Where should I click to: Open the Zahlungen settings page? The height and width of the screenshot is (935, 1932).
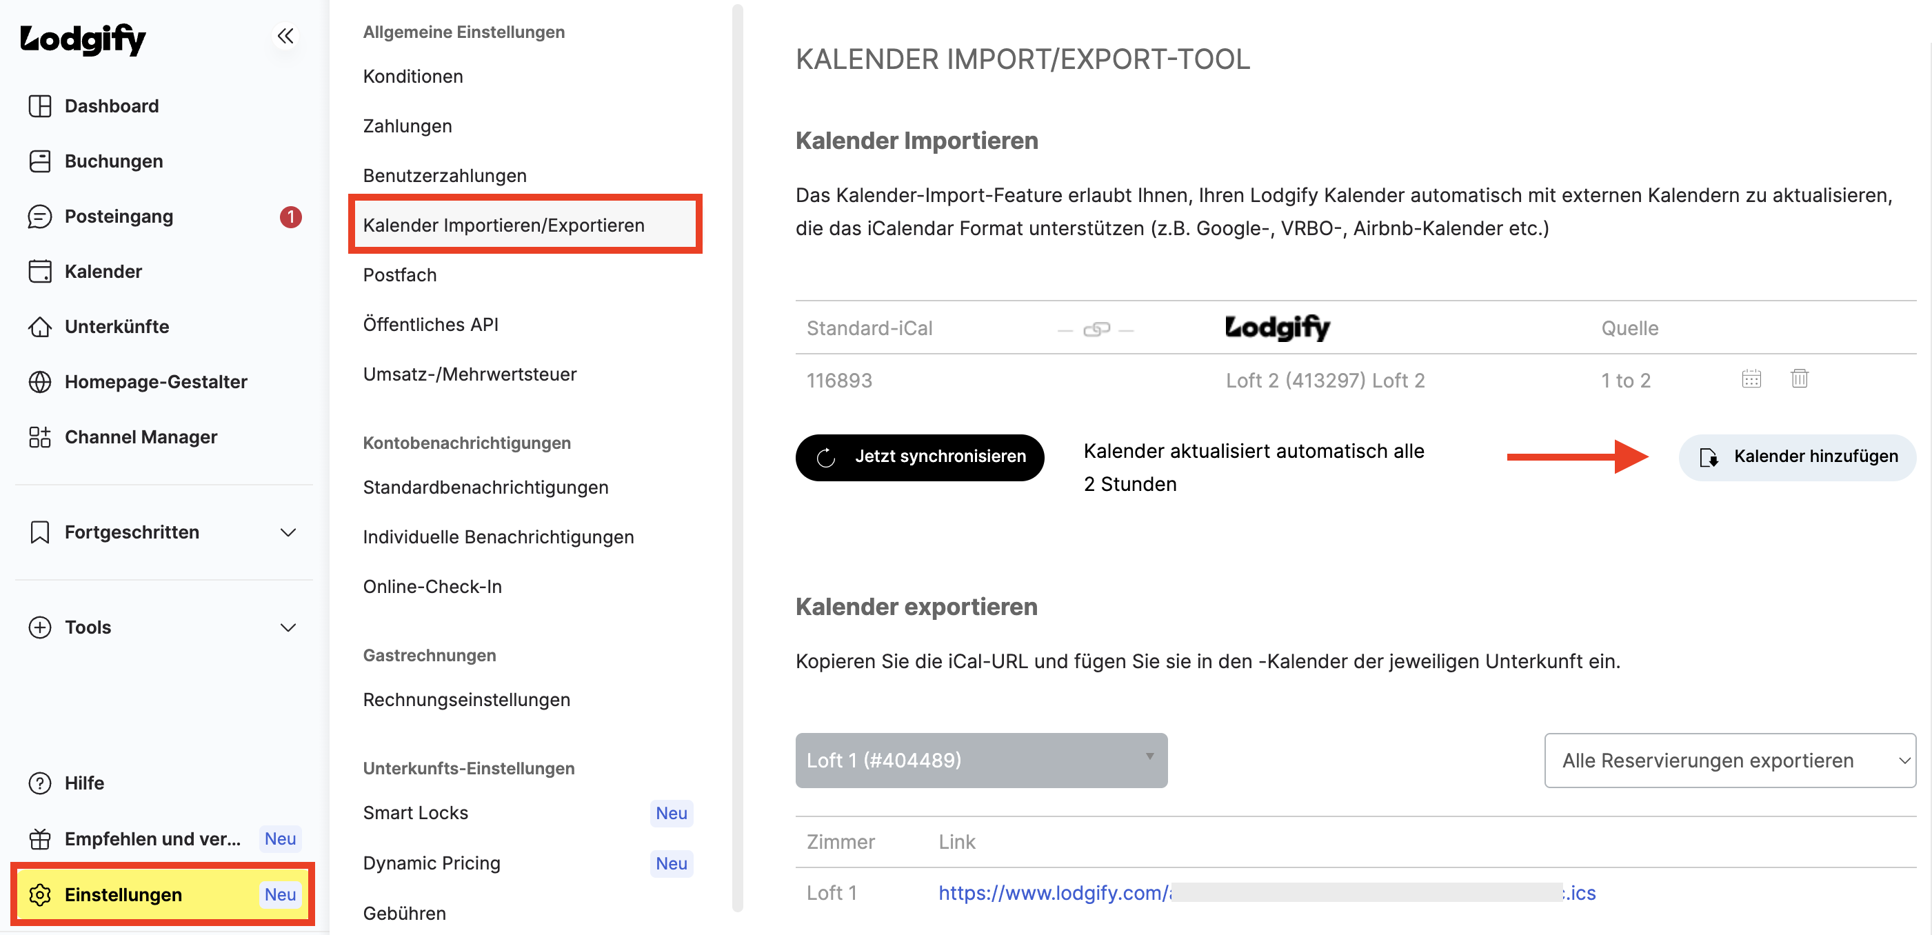[407, 126]
